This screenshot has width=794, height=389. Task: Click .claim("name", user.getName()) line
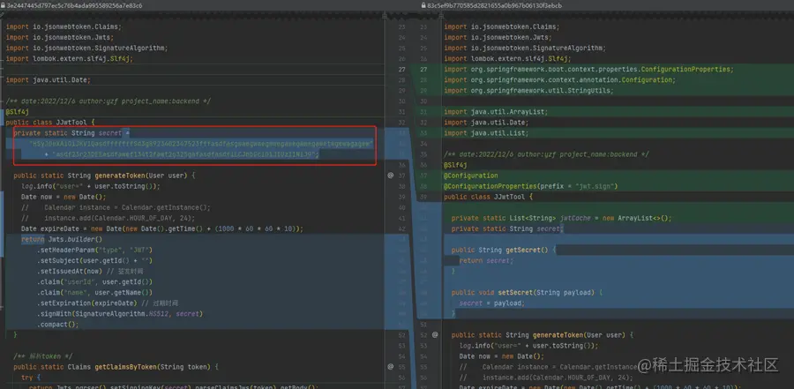(94, 293)
